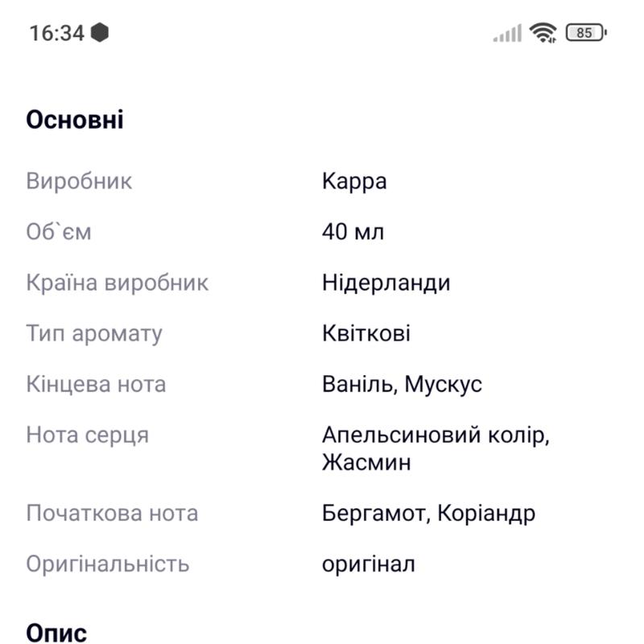Tap the Нота серця label
The height and width of the screenshot is (644, 644).
87,435
